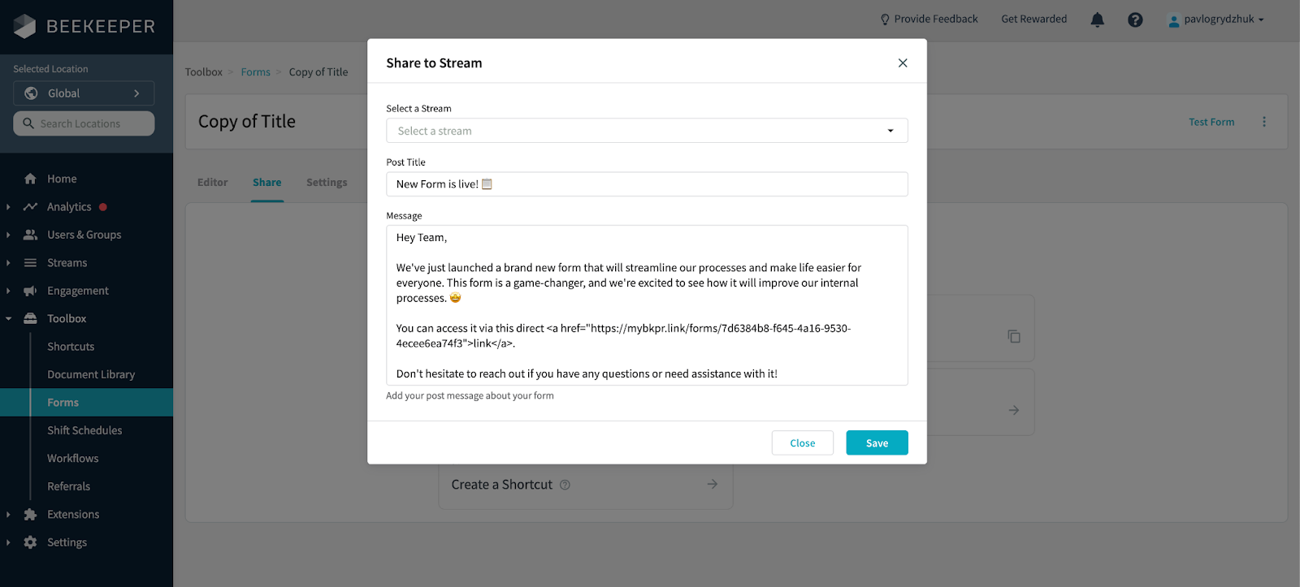Open the pavlogrydzhuk user menu
The image size is (1300, 587).
coord(1215,19)
